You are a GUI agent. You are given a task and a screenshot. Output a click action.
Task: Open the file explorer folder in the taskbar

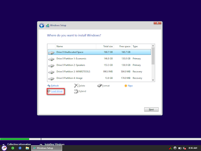(x=27, y=148)
